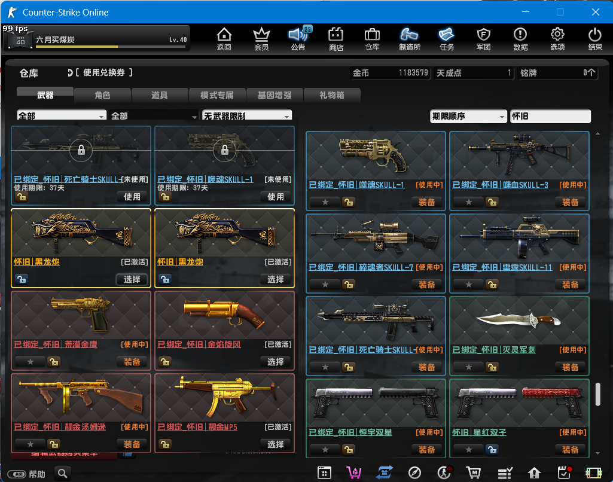Click the unlocked lock icon on 荒漠金鹰
613x482 pixels.
pyautogui.click(x=54, y=362)
